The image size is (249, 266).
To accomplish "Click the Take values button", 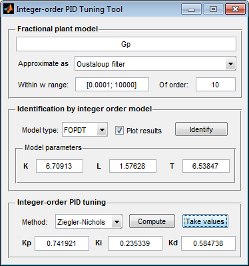I will tap(205, 221).
